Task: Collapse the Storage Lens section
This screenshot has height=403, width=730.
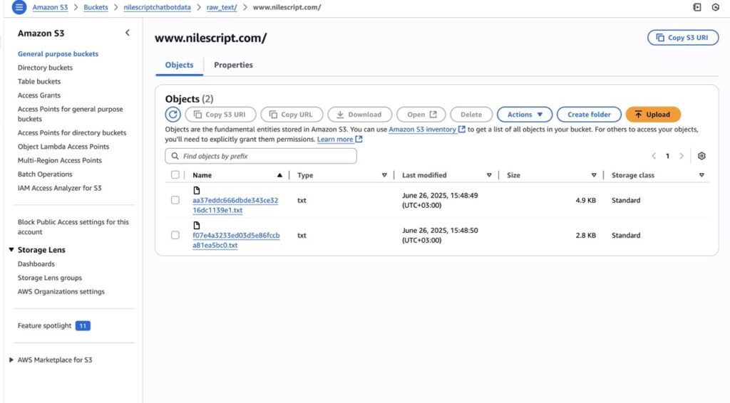Action: (x=11, y=250)
